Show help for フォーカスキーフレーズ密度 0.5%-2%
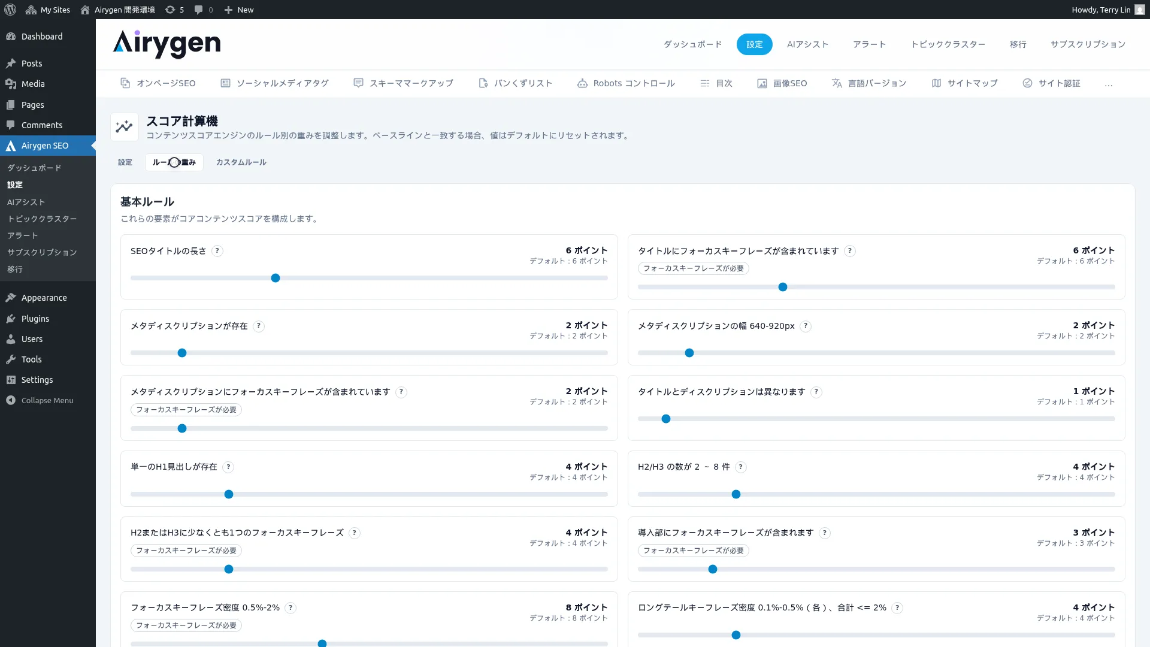The height and width of the screenshot is (647, 1150). click(x=290, y=607)
